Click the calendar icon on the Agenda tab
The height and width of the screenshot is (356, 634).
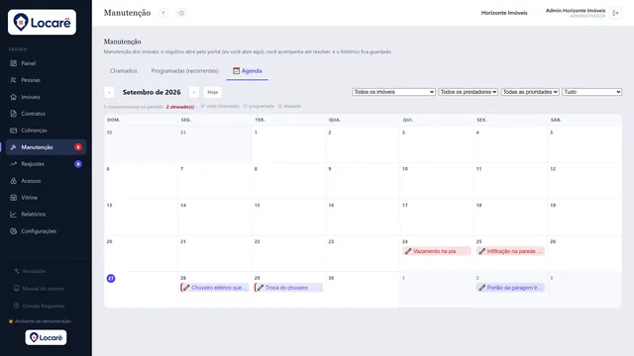coord(236,70)
